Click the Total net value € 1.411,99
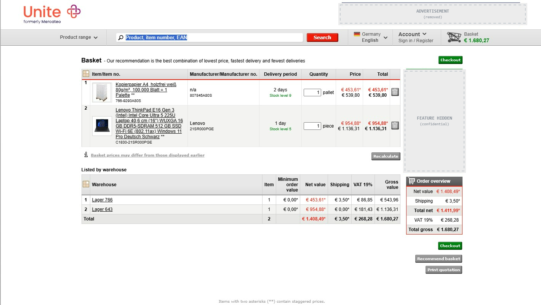 click(448, 210)
